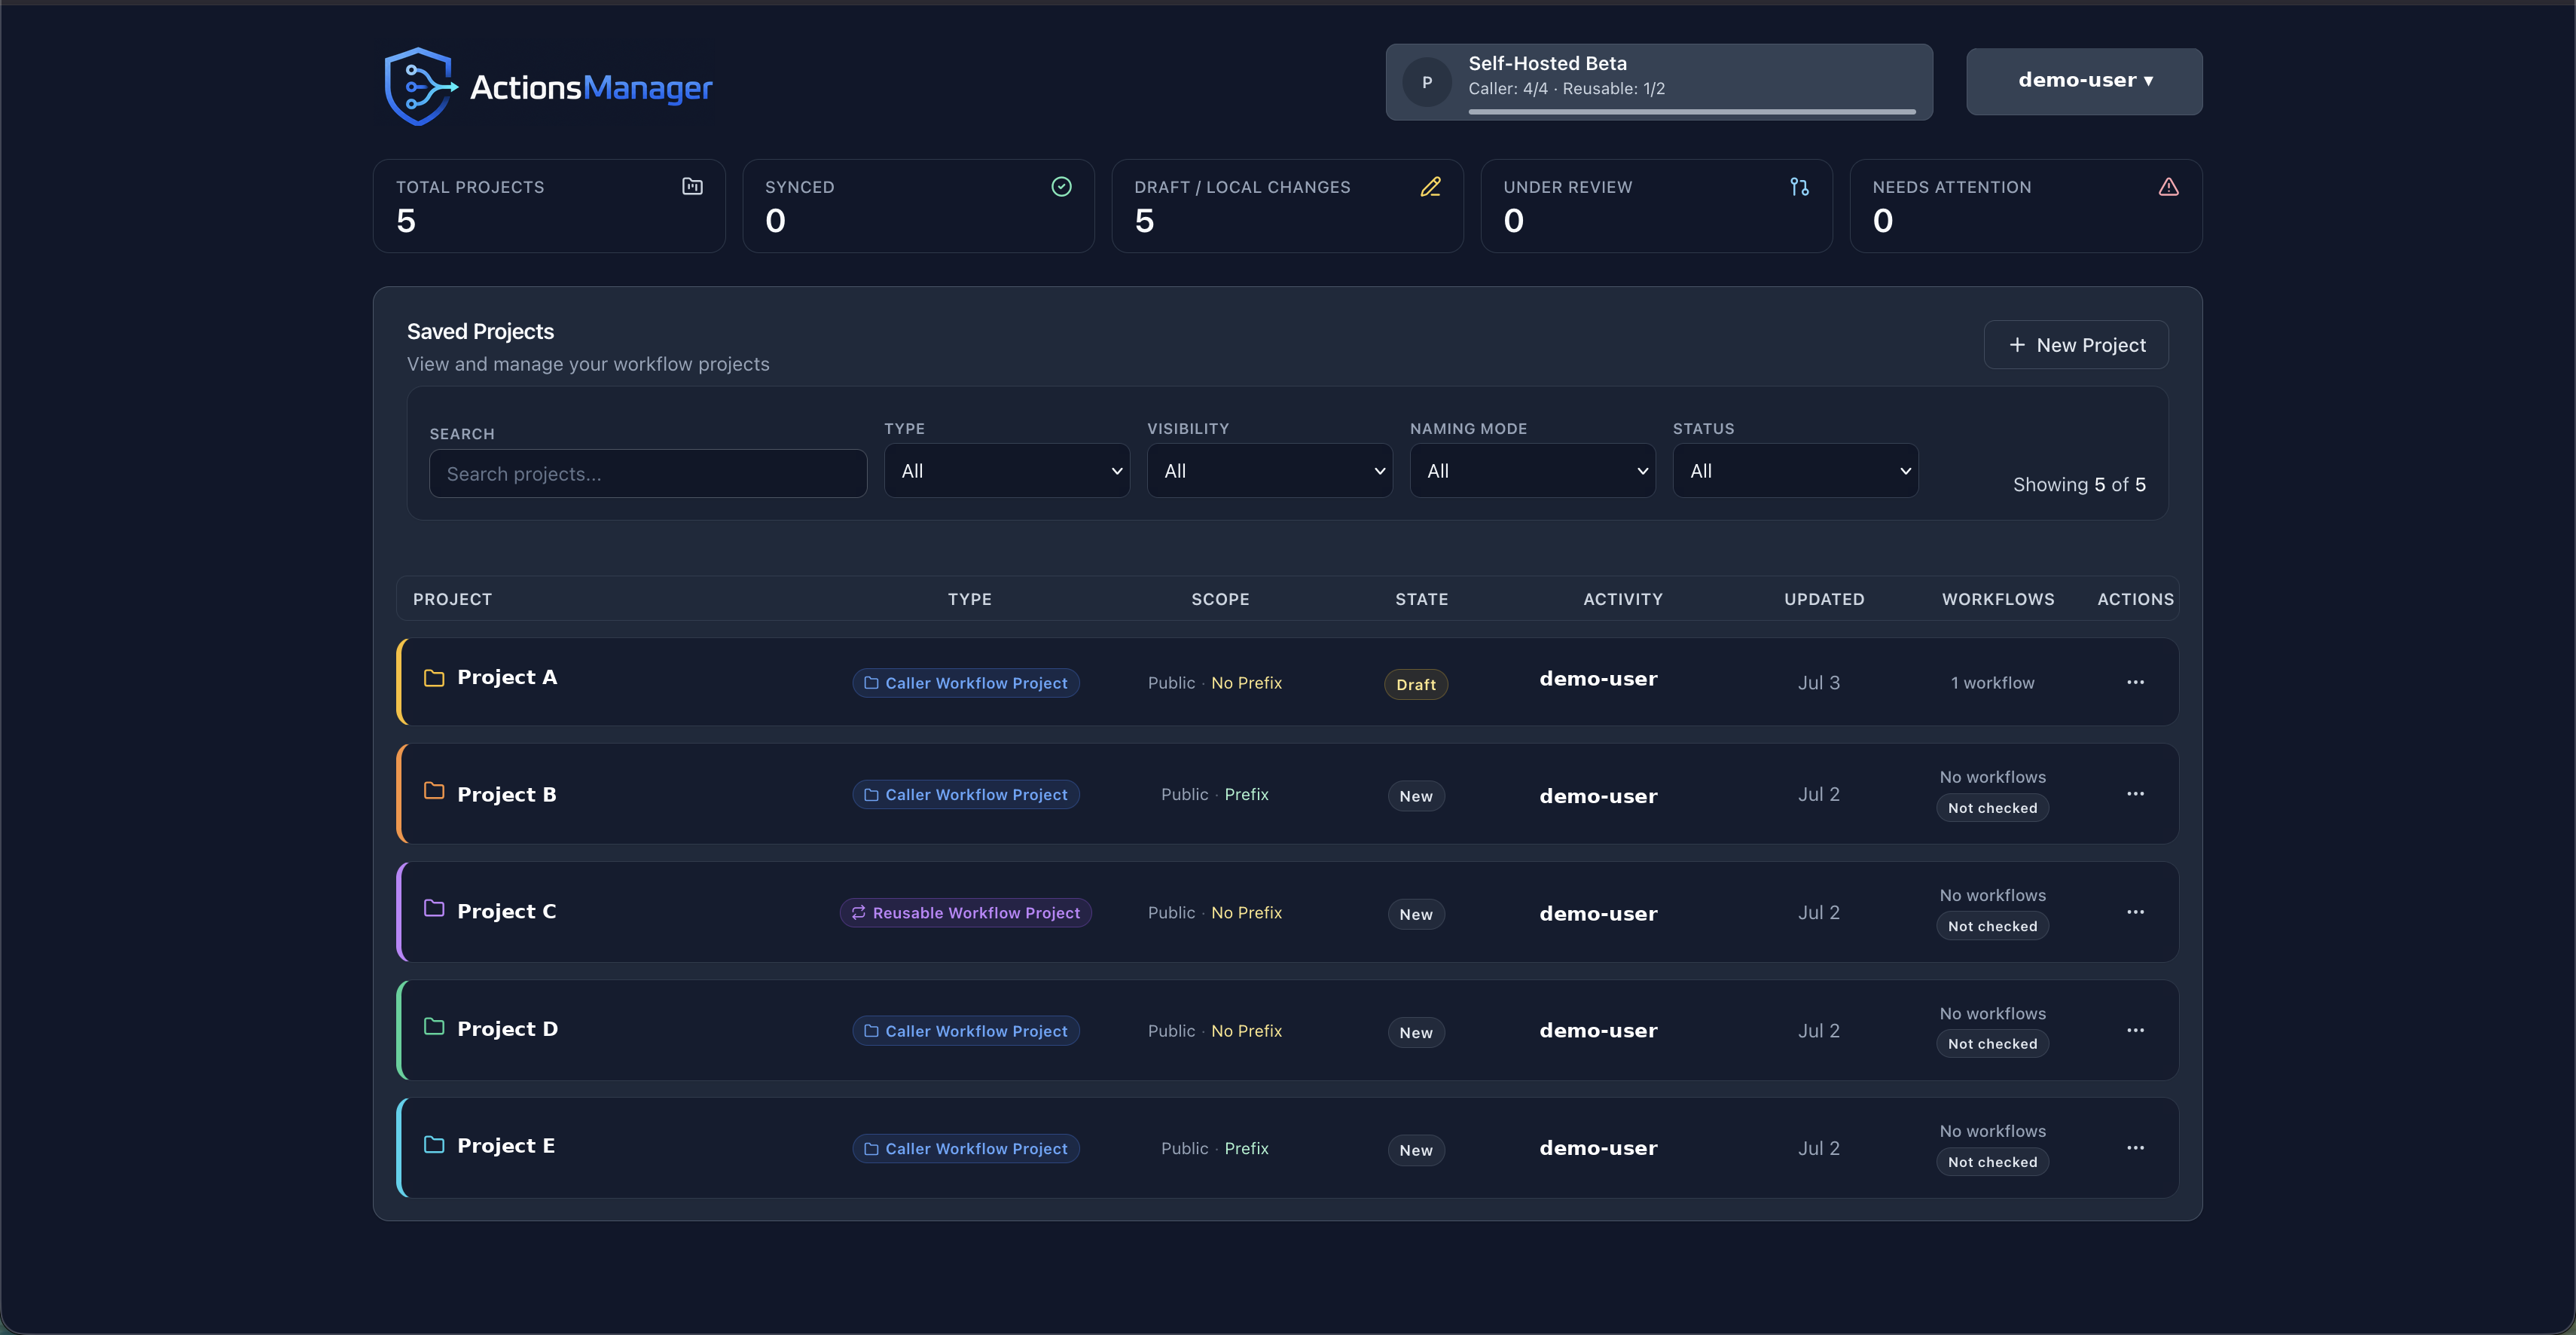Click the Project B folder icon
This screenshot has height=1335, width=2576.
[x=434, y=791]
